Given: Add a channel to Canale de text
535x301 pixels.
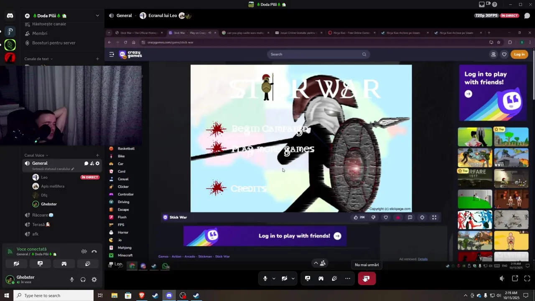Looking at the screenshot, I should 97,59.
